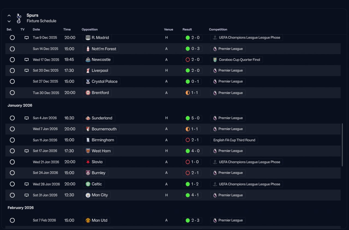The image size is (349, 230).
Task: Click the Nott'm Forest club crest
Action: [88, 49]
